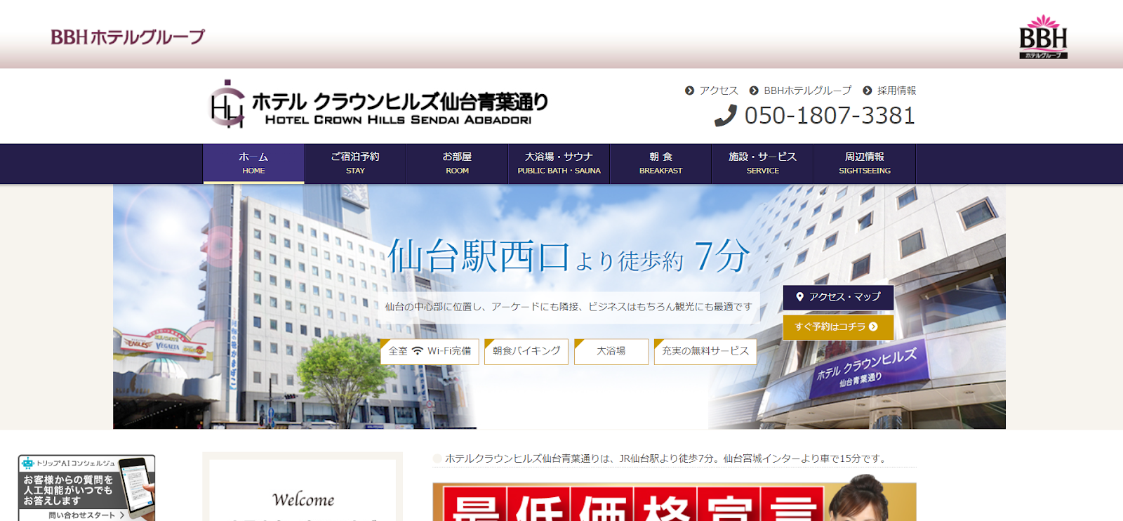1123x521 pixels.
Task: Click the phone handset icon
Action: point(726,115)
